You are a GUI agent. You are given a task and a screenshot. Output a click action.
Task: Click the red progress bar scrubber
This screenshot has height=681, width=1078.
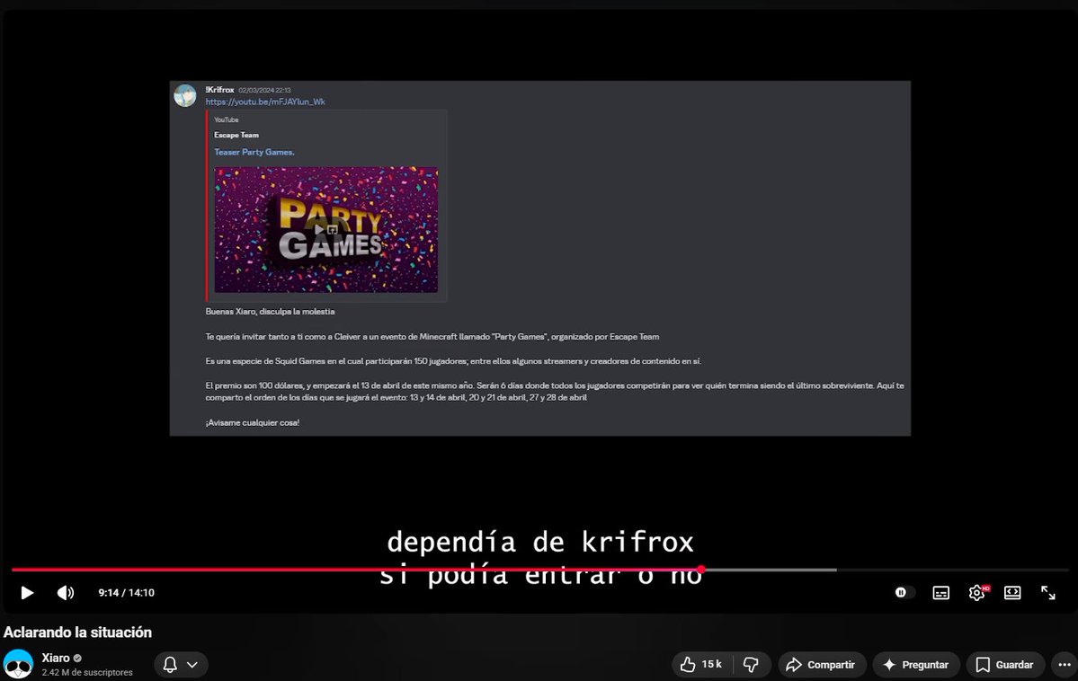(x=700, y=570)
